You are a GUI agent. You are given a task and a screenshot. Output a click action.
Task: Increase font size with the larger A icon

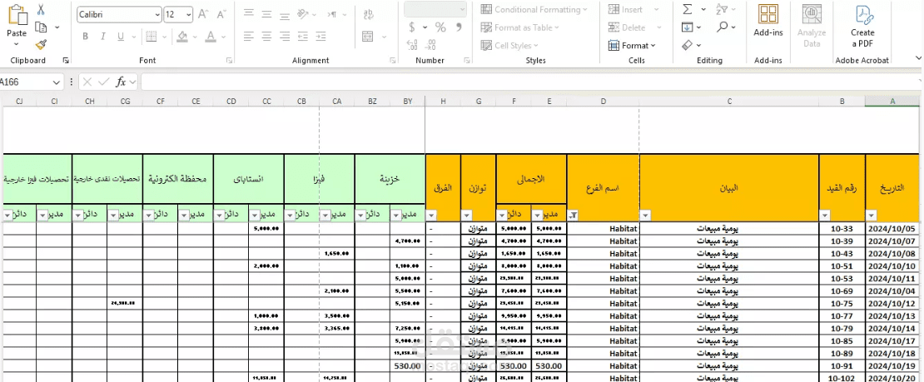203,14
